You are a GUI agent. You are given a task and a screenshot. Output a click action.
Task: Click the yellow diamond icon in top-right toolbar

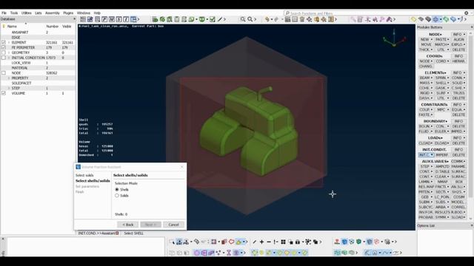[413, 19]
